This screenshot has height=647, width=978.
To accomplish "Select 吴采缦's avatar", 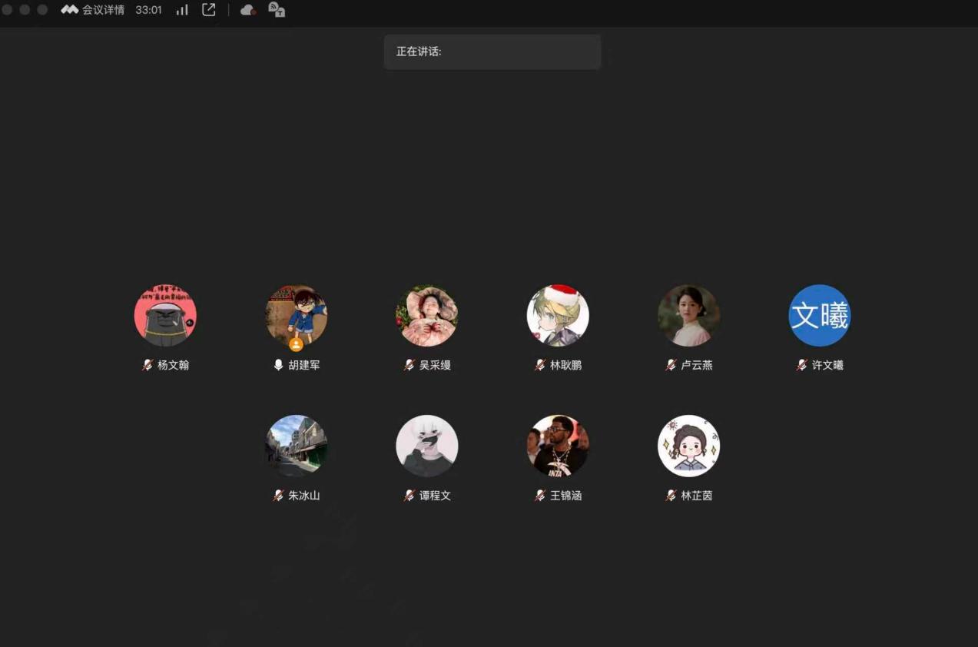I will (426, 316).
